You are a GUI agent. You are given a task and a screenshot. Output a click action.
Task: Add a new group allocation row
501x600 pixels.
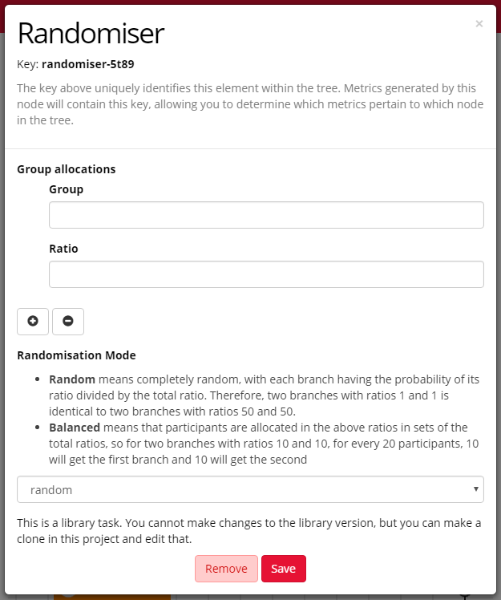point(33,321)
